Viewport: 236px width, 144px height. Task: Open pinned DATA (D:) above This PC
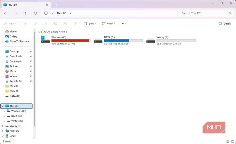click(x=15, y=96)
